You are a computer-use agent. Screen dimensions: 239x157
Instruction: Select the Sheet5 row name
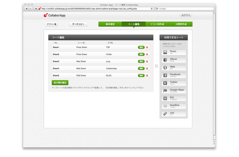pos(56,76)
